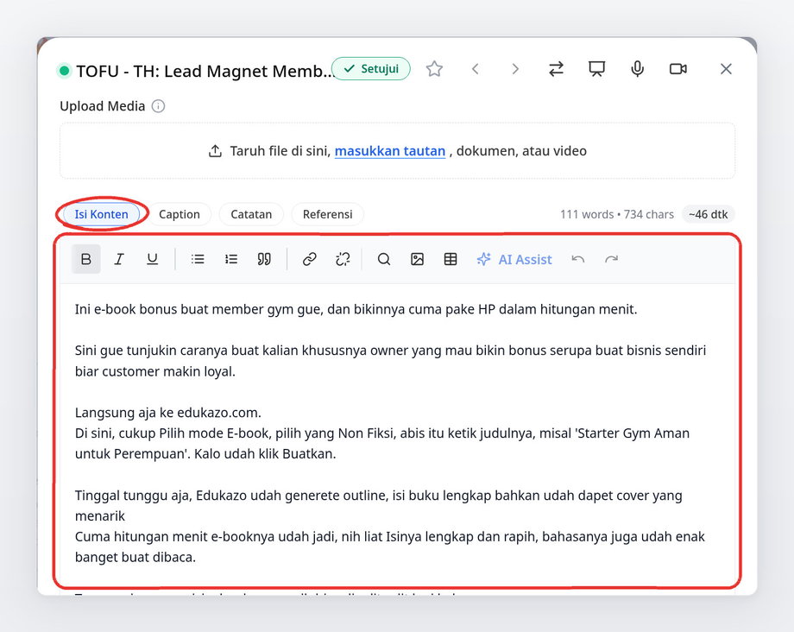Open AI Assist
Image resolution: width=794 pixels, height=632 pixels.
514,259
